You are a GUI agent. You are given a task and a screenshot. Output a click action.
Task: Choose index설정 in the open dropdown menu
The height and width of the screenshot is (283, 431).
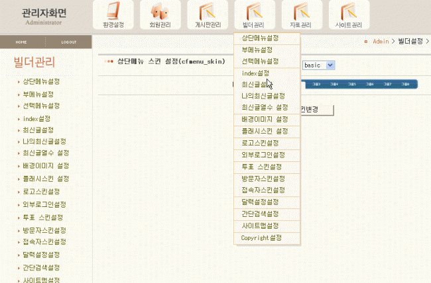click(x=255, y=73)
